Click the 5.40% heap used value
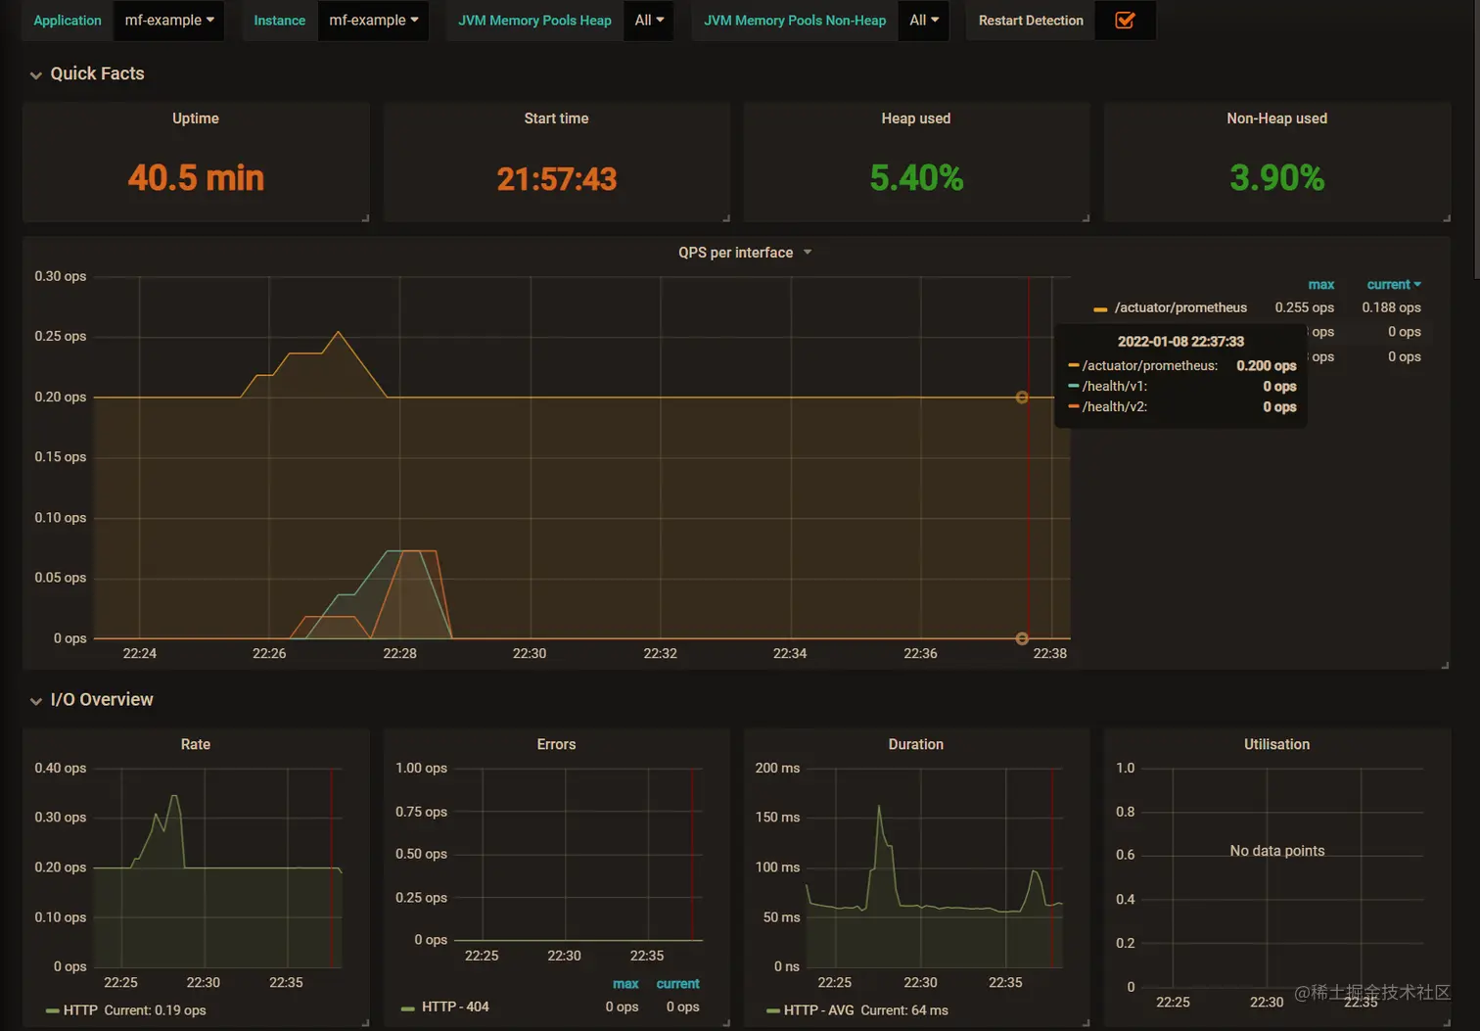Viewport: 1480px width, 1031px height. tap(916, 178)
